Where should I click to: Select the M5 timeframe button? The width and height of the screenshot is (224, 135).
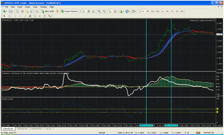tap(148, 11)
